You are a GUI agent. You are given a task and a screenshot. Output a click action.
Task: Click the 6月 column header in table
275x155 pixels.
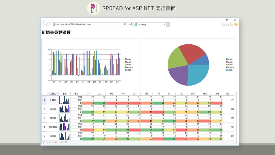(146, 94)
